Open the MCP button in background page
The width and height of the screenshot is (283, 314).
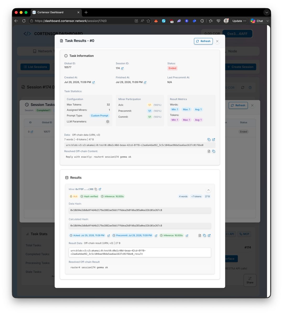(x=244, y=234)
